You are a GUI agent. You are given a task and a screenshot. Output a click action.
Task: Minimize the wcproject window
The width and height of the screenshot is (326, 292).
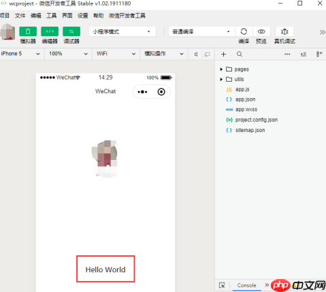click(280, 3)
